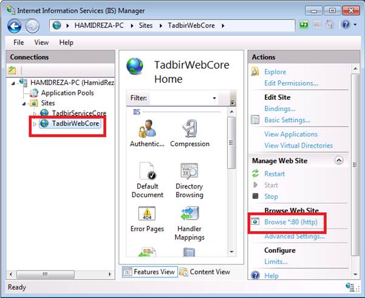Select TadbirWebCore in Connections tree
The width and height of the screenshot is (365, 298).
[x=76, y=123]
